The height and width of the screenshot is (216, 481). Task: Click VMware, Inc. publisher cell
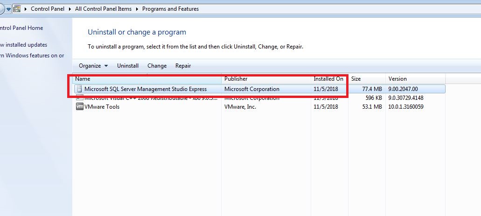[240, 107]
